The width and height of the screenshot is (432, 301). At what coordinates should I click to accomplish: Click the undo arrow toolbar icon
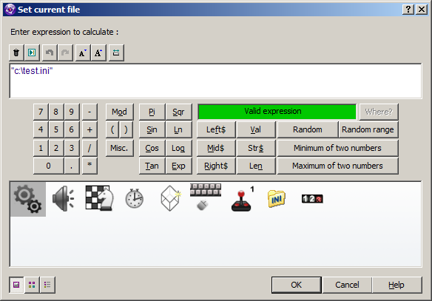50,53
